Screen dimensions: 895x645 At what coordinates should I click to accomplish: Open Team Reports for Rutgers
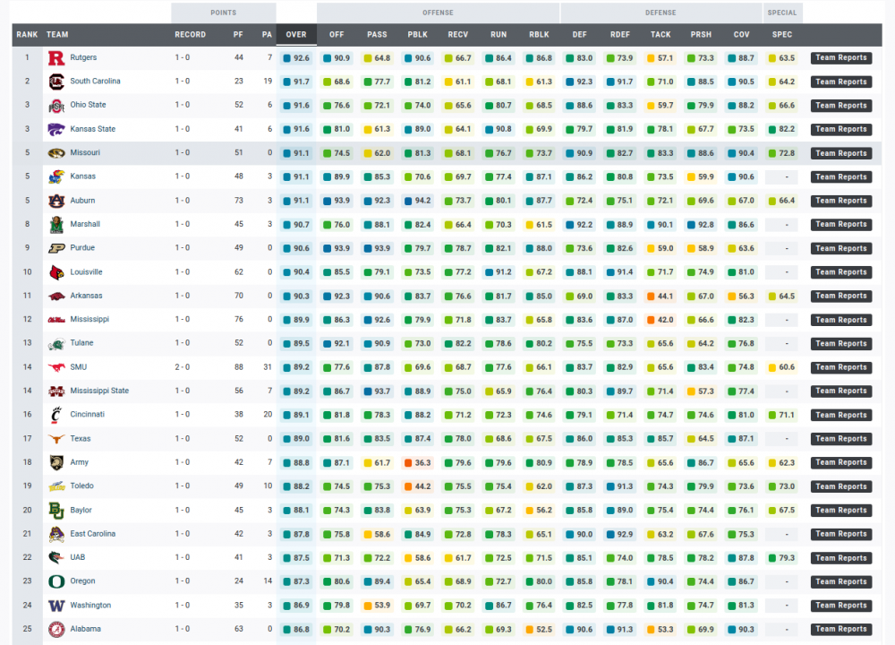point(840,57)
